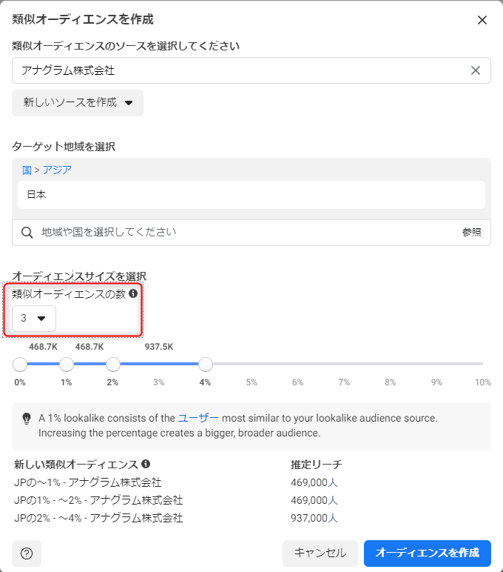Screen dimensions: 503x572
Task: Click the source field アナグラム株式会社
Action: tap(237, 70)
